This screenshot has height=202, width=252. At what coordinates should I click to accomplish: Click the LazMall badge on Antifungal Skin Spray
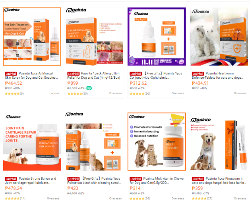point(11,74)
